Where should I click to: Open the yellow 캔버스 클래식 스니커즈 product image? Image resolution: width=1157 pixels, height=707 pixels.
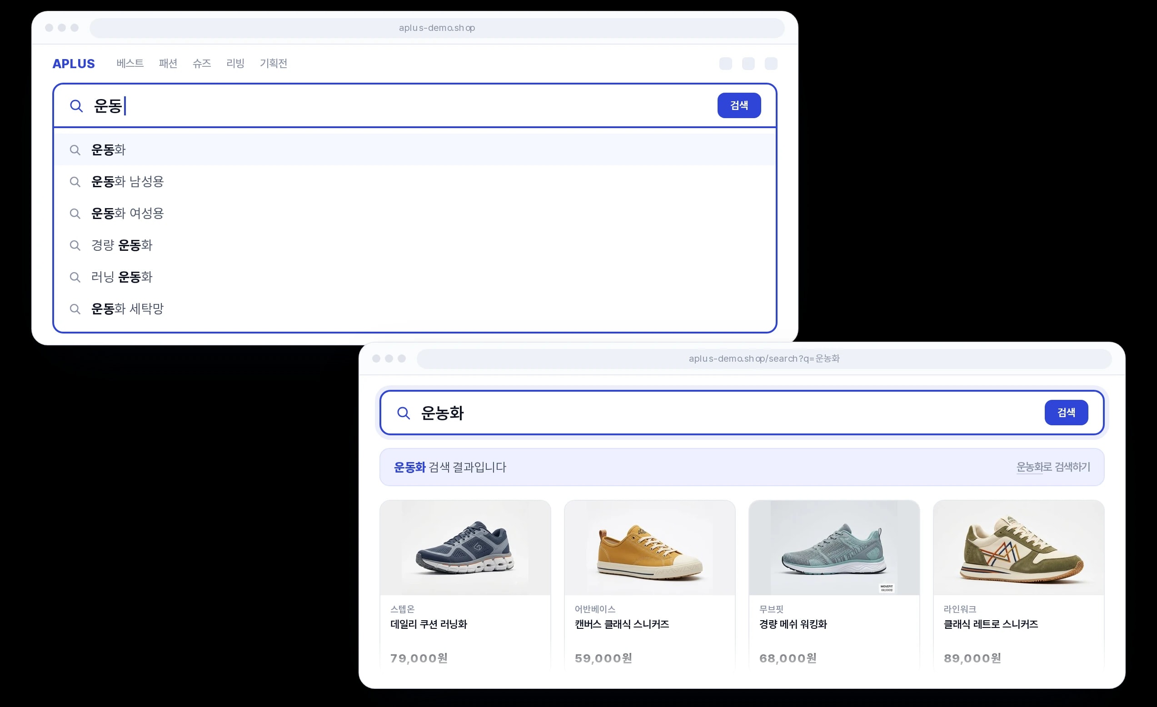coord(650,548)
